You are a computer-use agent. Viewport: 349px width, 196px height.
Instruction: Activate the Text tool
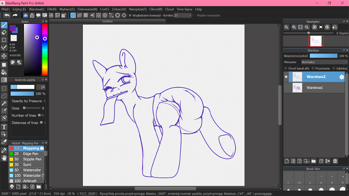[x=4, y=126]
